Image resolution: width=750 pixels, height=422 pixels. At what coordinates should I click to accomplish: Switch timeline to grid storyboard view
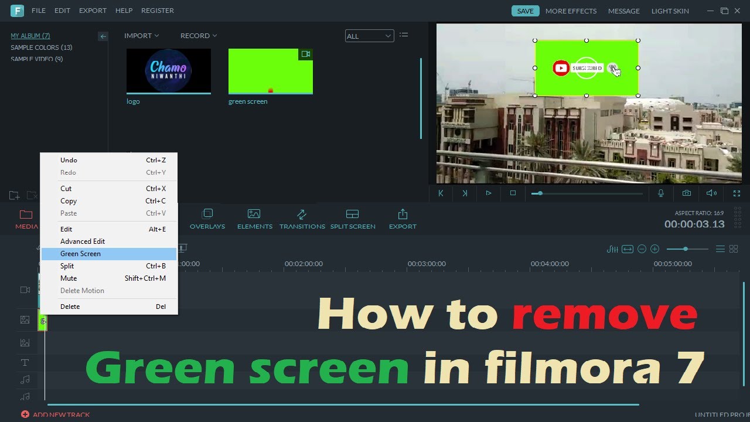click(734, 249)
